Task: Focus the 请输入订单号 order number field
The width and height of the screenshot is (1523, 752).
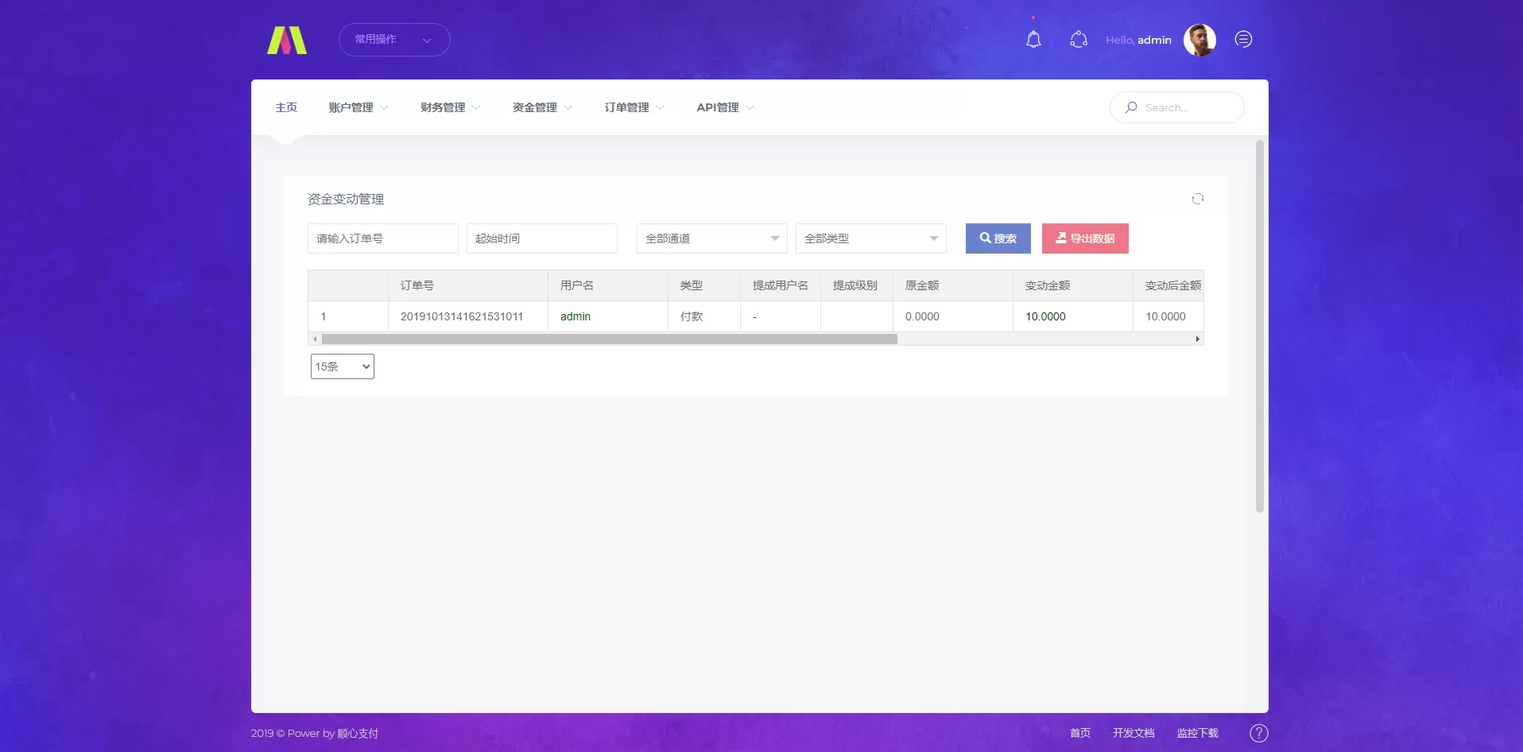Action: [x=382, y=238]
